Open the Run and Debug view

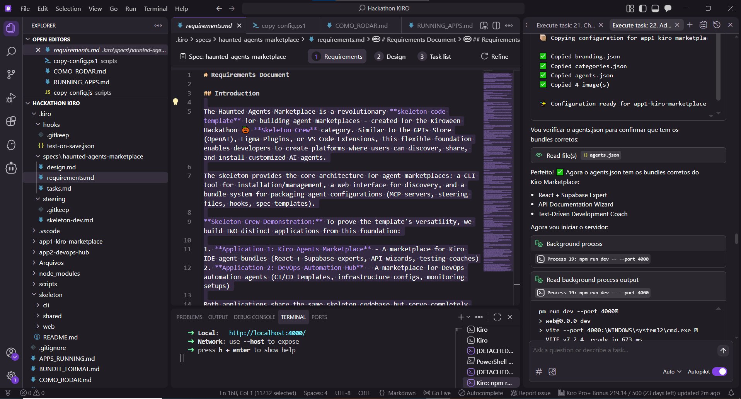pyautogui.click(x=11, y=98)
